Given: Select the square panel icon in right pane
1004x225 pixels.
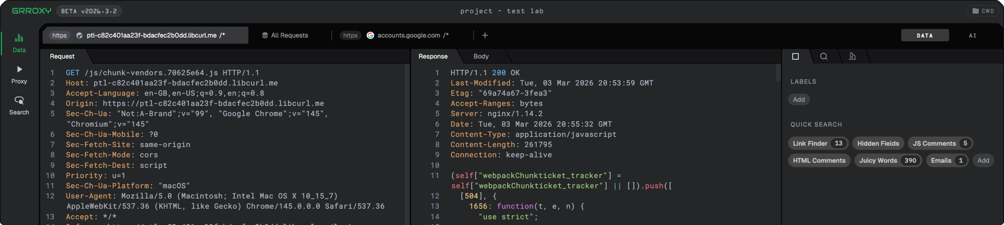Looking at the screenshot, I should pyautogui.click(x=795, y=56).
